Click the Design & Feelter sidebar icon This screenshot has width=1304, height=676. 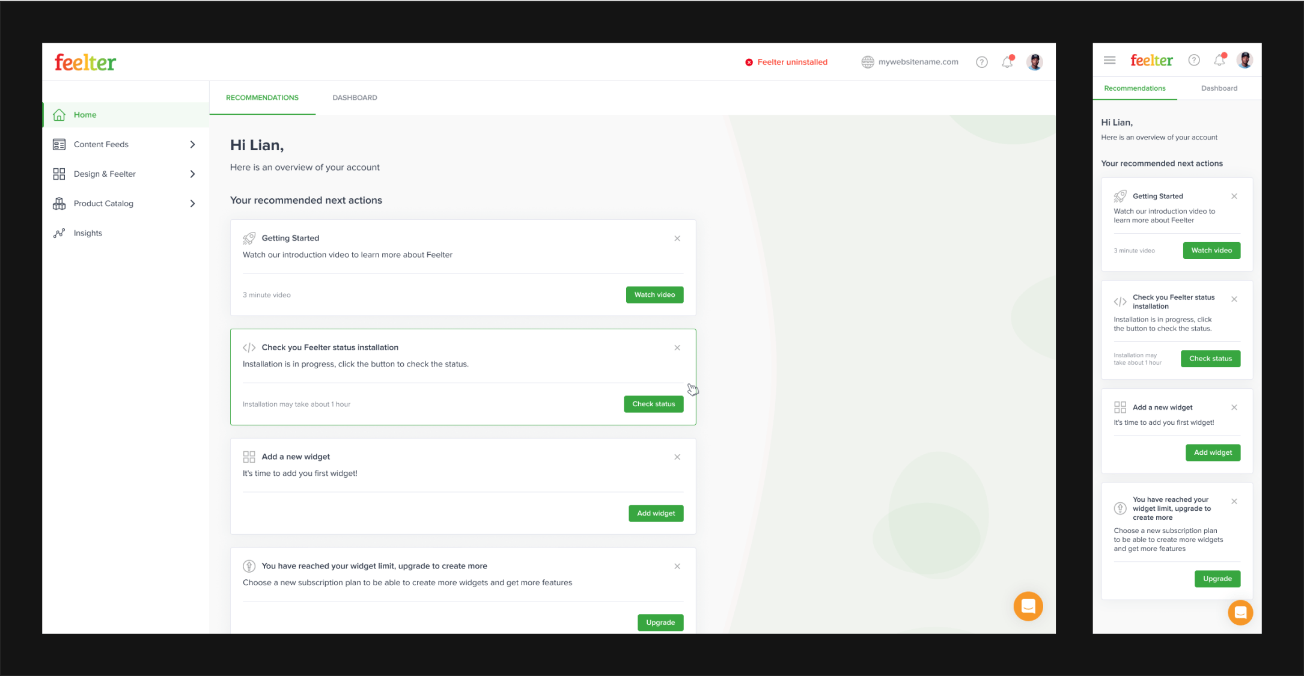[x=59, y=173]
